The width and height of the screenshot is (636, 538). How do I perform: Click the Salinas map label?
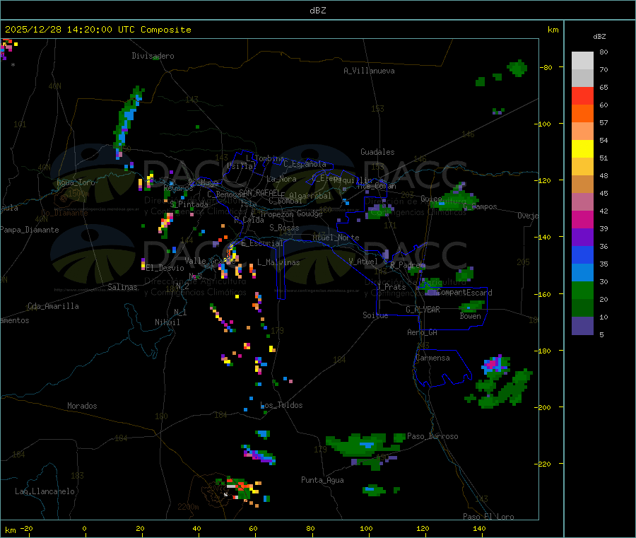[x=122, y=287]
